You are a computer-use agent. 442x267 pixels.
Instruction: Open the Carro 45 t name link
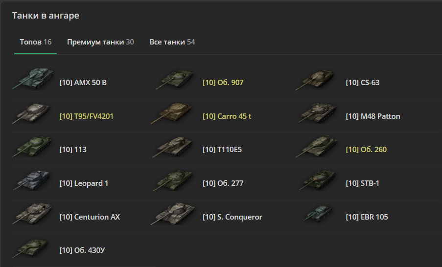pyautogui.click(x=227, y=116)
